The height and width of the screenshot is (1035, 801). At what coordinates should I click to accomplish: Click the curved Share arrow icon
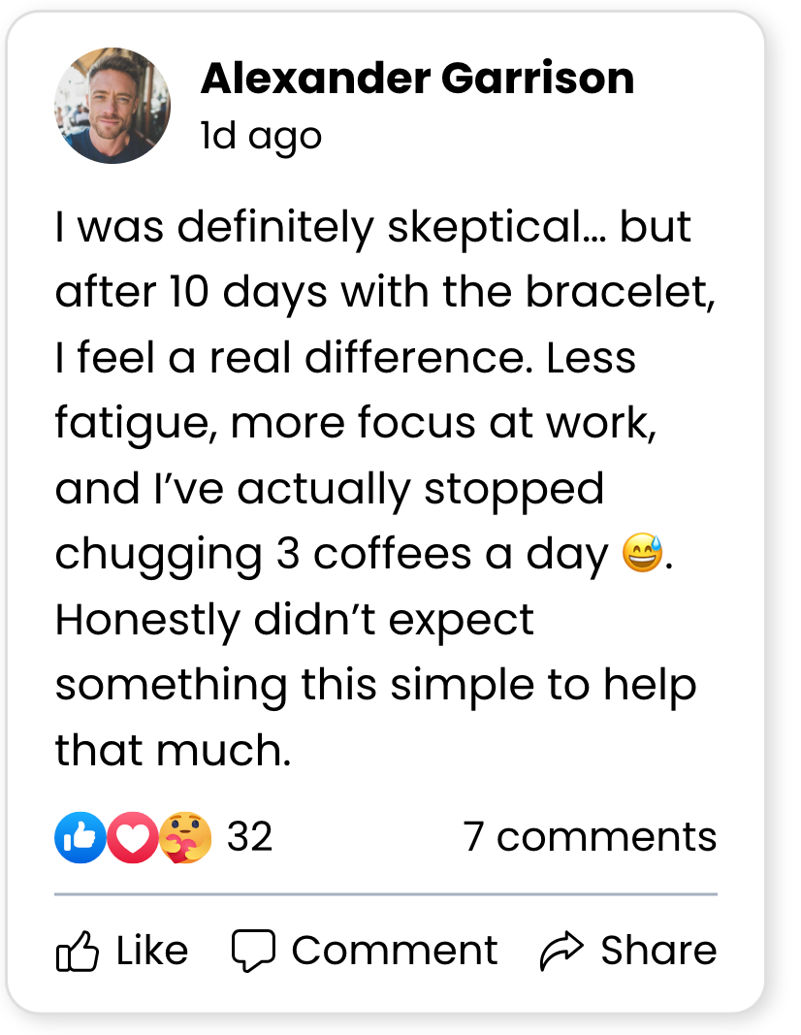561,952
